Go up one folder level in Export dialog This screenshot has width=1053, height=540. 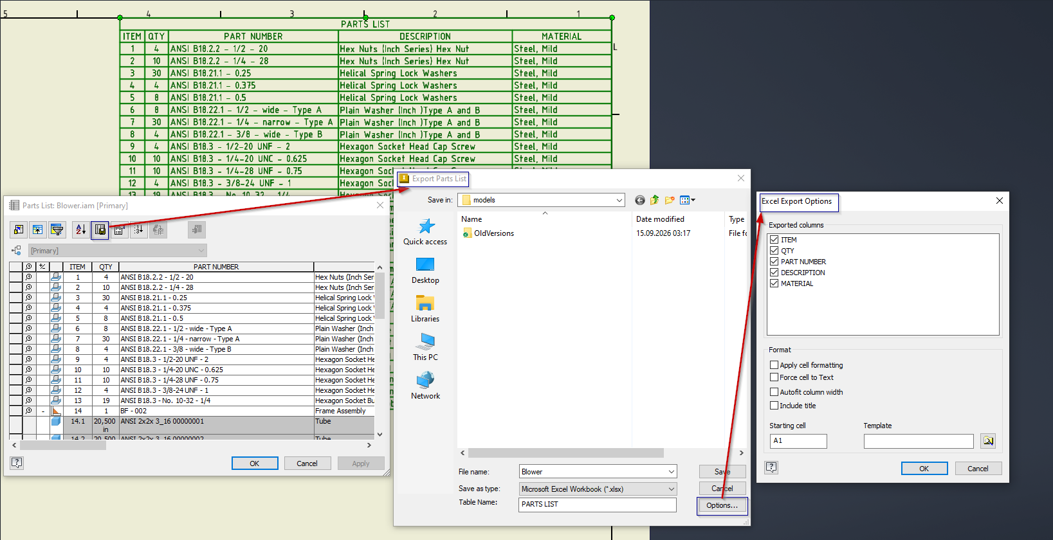pyautogui.click(x=655, y=200)
